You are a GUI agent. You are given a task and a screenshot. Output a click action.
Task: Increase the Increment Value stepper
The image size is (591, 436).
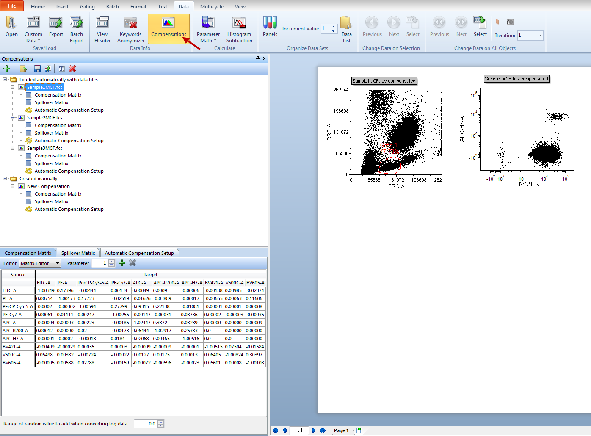point(334,27)
